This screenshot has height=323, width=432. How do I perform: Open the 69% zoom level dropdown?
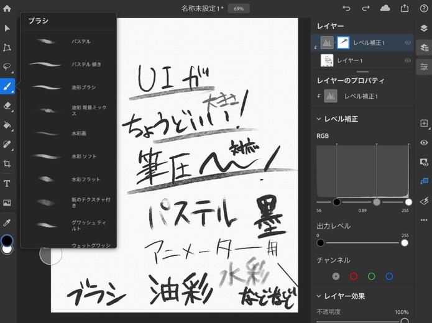click(239, 9)
